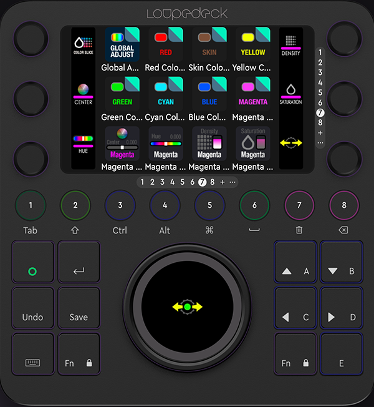
Task: Switch to touch page 8 in bottom pager
Action: tap(213, 182)
